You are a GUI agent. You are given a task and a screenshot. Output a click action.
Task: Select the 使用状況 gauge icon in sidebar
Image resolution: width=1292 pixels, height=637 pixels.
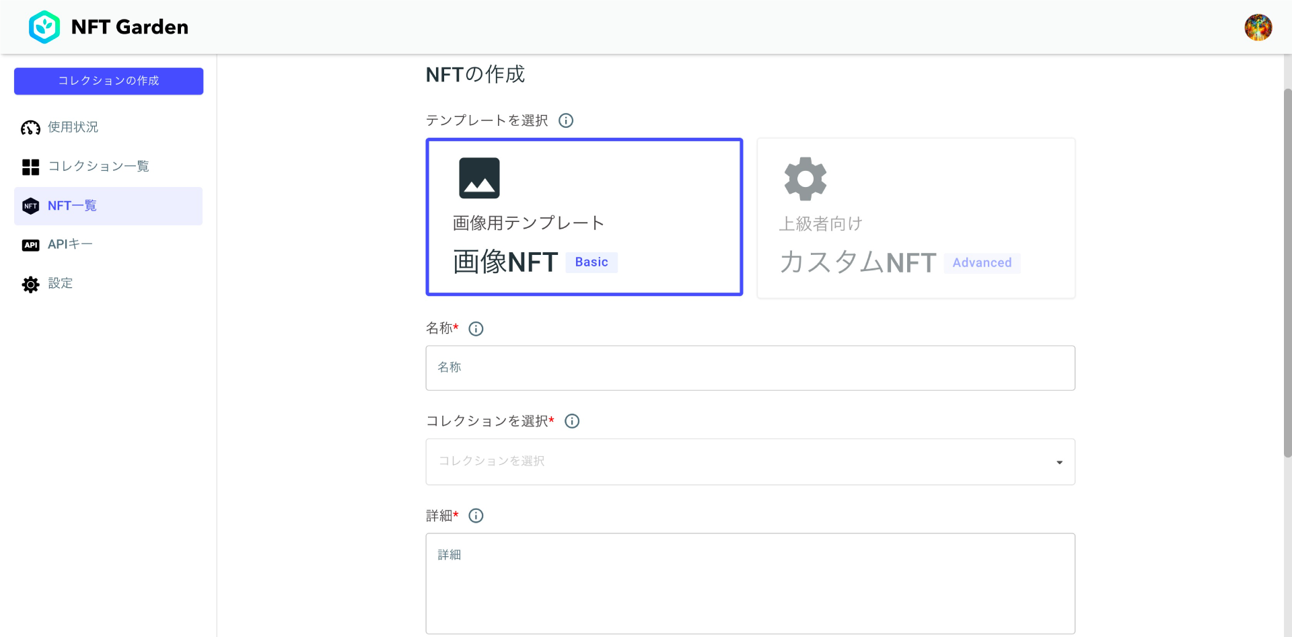coord(30,127)
